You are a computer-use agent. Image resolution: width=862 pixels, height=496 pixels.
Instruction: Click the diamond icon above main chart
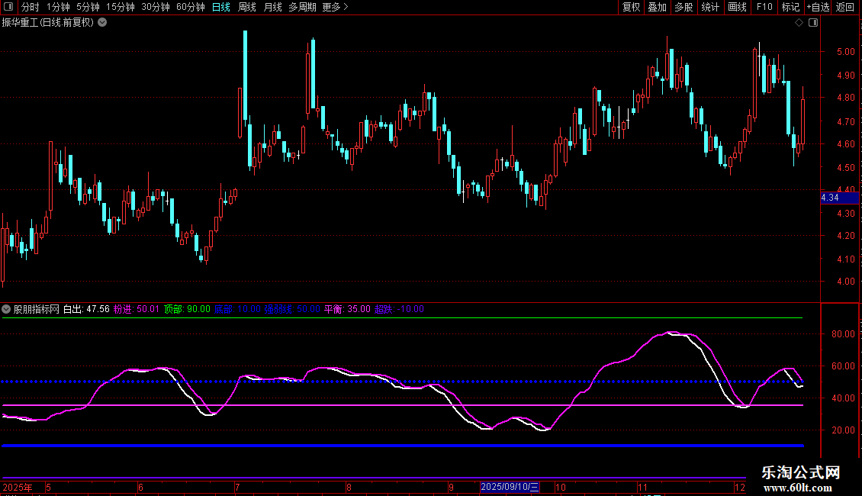click(799, 23)
